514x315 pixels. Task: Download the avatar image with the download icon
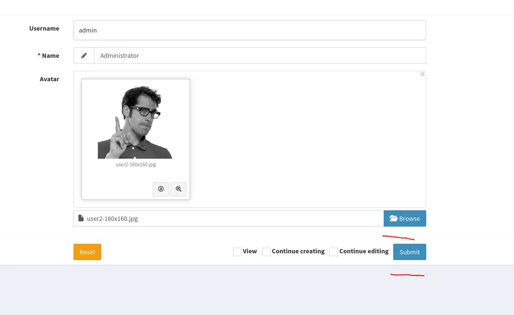tap(161, 189)
